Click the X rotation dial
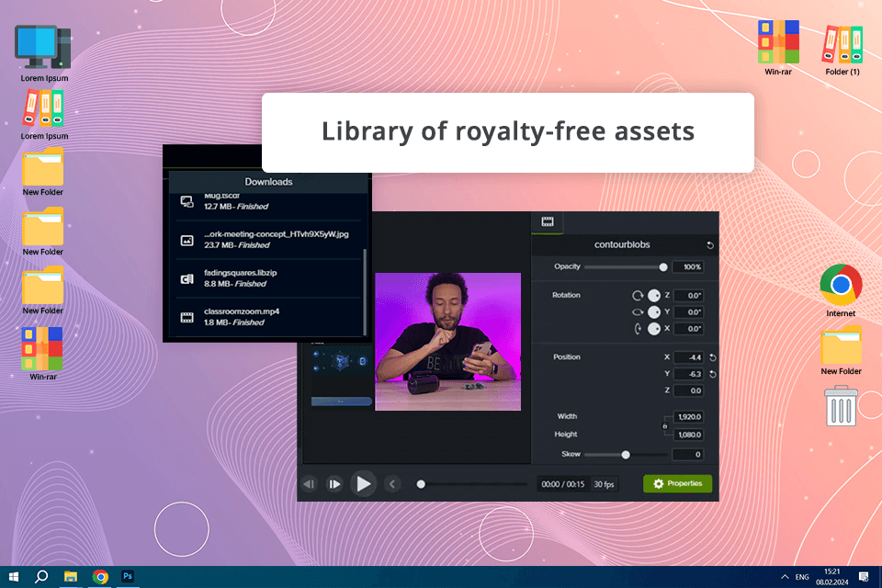This screenshot has height=588, width=882. [653, 329]
